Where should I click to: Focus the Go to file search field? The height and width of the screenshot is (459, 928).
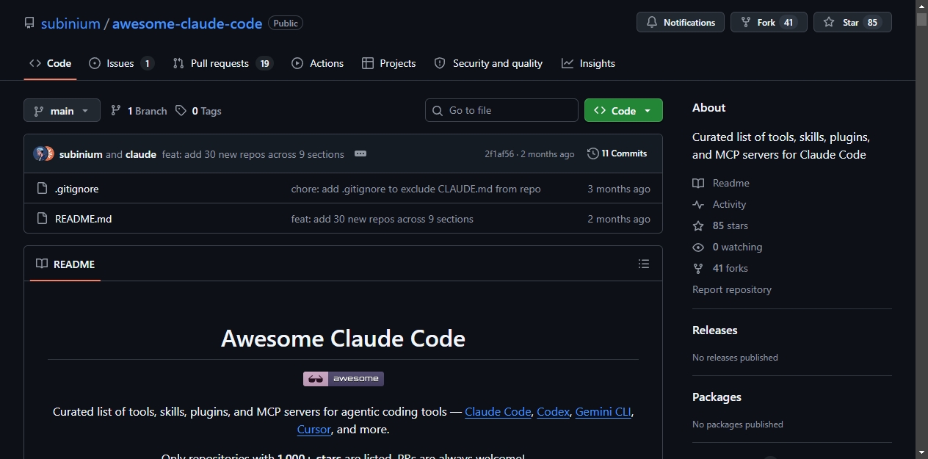click(501, 110)
